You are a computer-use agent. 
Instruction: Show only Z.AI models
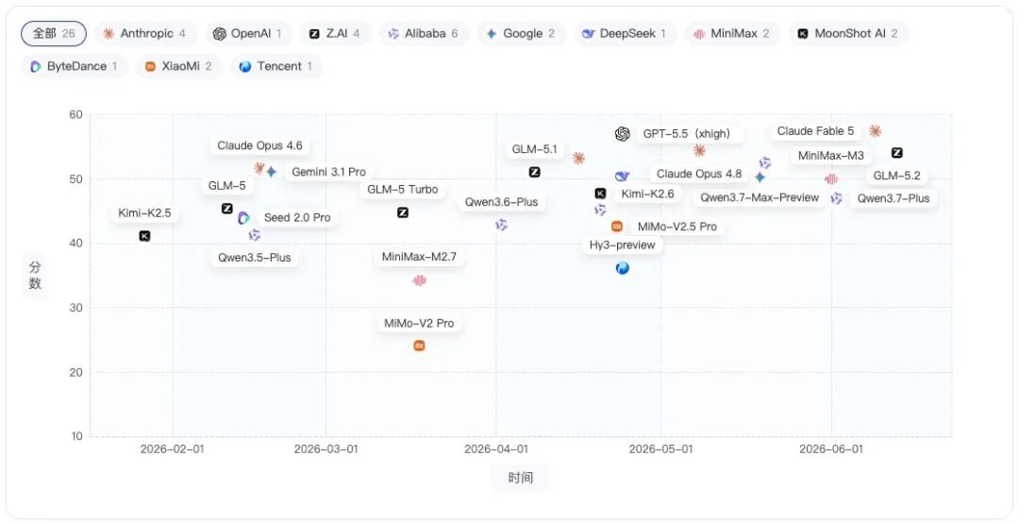click(x=335, y=34)
